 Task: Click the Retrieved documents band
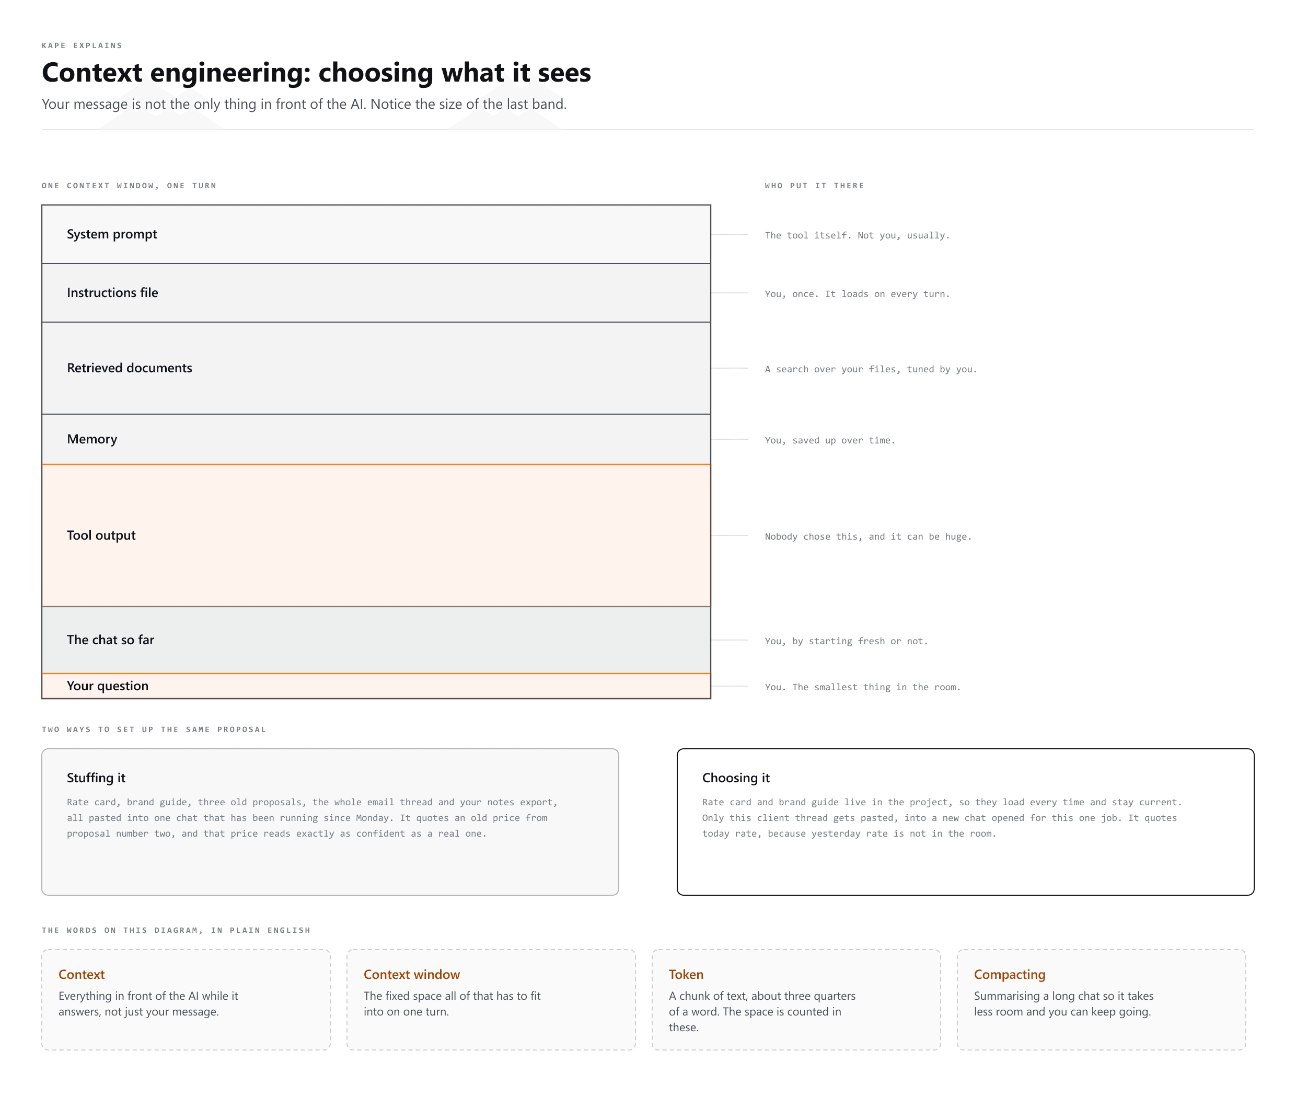(376, 368)
